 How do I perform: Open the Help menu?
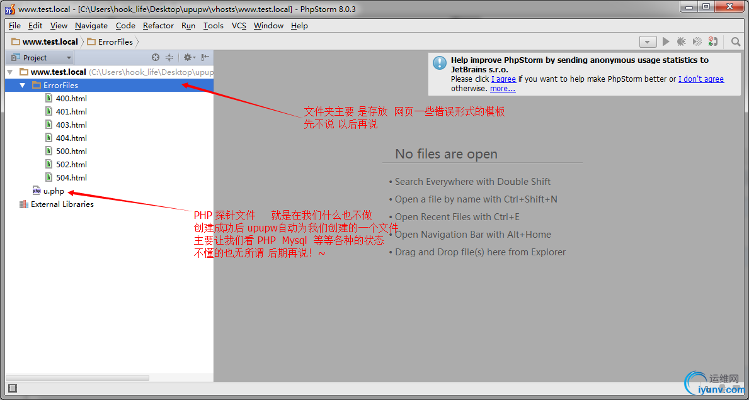tap(299, 26)
